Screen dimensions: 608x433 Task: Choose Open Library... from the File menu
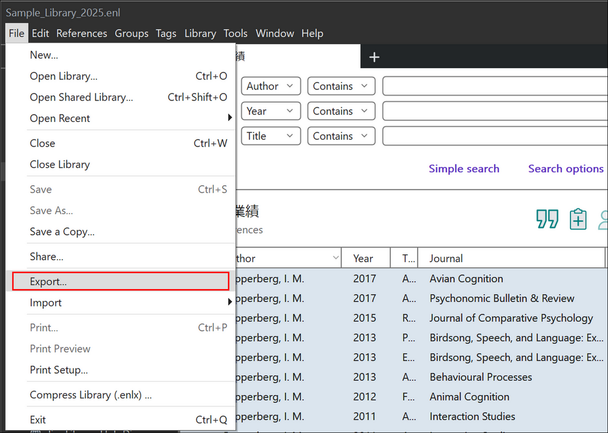[x=121, y=76]
